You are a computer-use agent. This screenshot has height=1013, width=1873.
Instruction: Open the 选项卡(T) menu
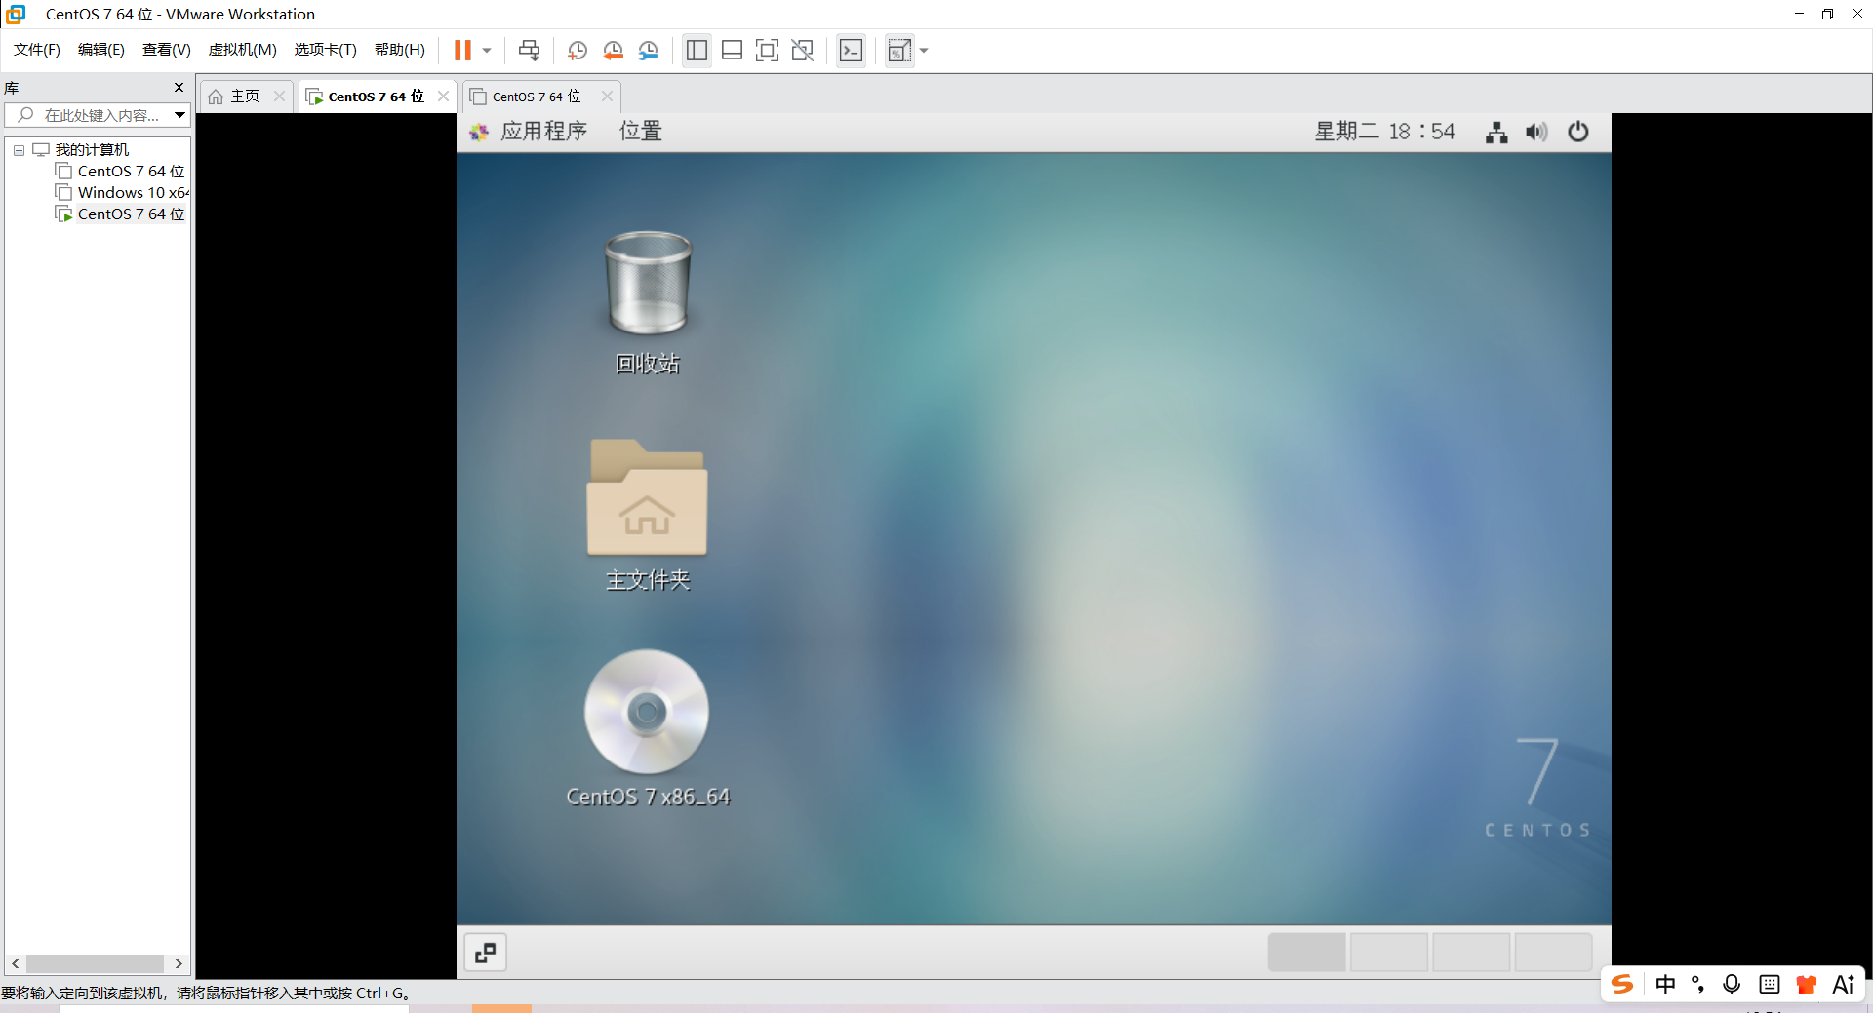pyautogui.click(x=326, y=50)
